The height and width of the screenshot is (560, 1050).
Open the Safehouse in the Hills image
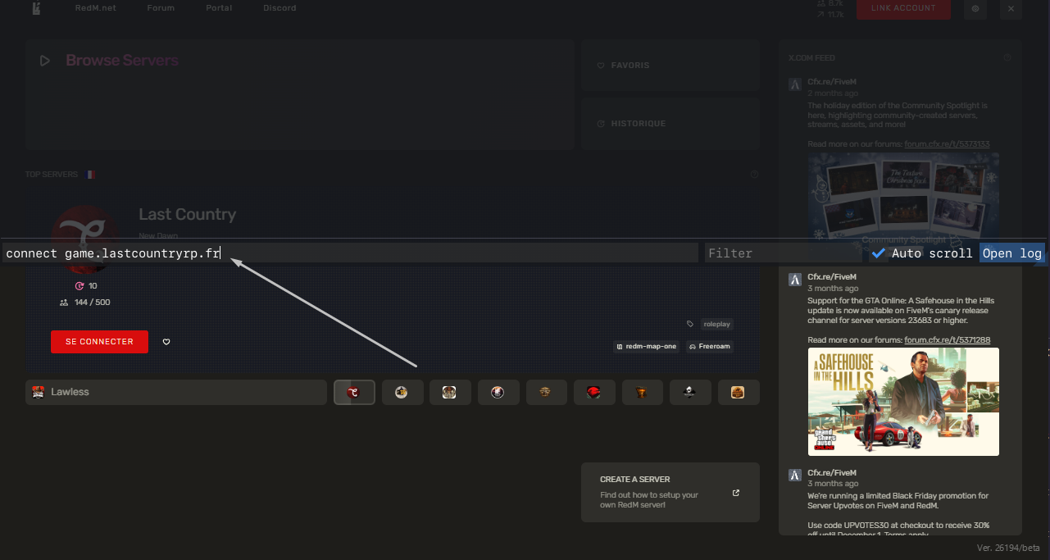tap(903, 402)
